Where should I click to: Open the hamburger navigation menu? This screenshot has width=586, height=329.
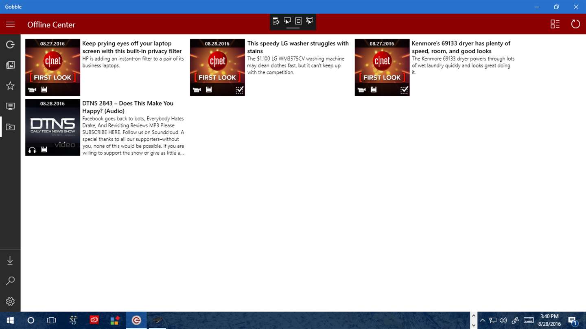[x=10, y=24]
